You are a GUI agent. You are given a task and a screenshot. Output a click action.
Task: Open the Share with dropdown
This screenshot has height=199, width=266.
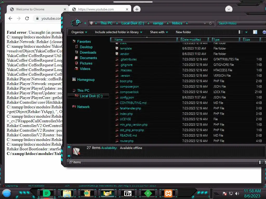159,32
